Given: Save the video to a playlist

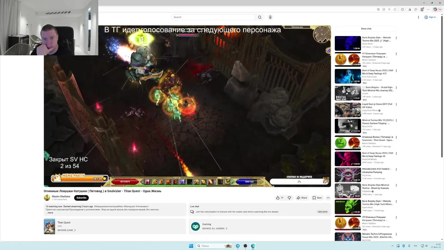Looking at the screenshot, I should click(x=317, y=198).
